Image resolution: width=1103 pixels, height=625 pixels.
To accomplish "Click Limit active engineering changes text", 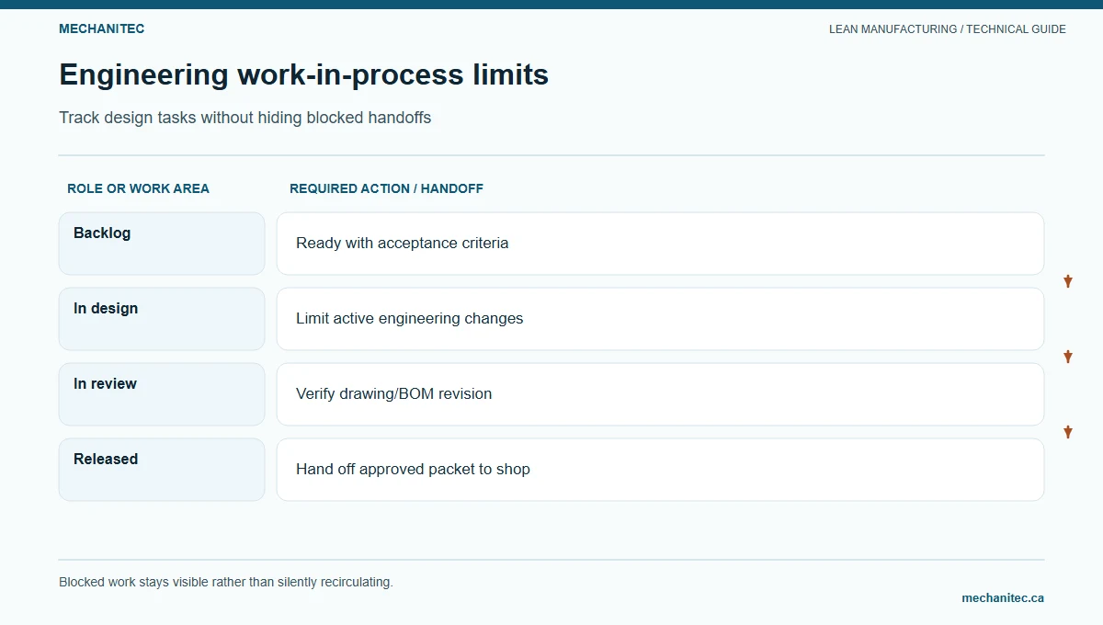I will tap(410, 319).
